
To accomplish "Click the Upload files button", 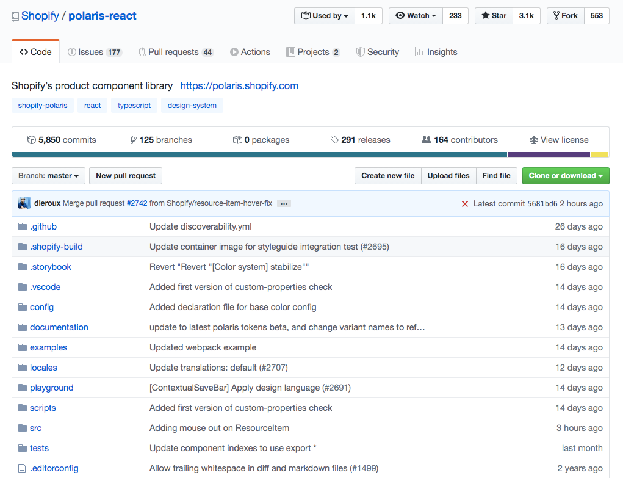I will click(x=448, y=176).
